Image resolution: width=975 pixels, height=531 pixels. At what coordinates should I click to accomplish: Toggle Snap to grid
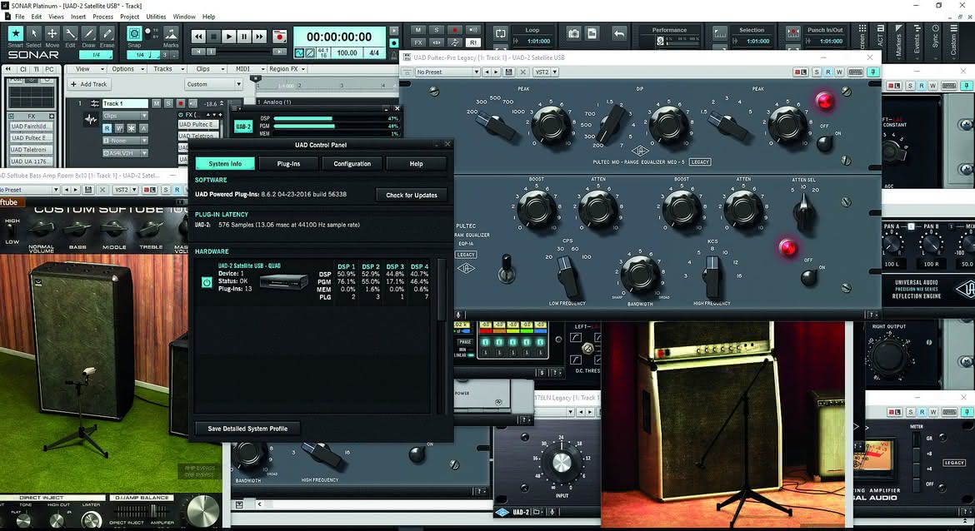click(133, 33)
